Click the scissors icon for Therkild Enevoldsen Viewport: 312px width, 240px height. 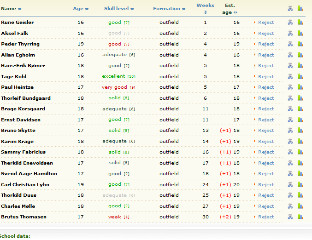290,163
